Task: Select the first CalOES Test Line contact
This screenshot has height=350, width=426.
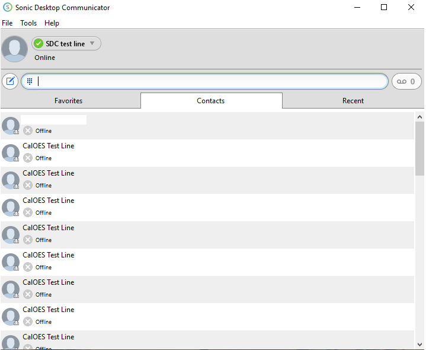Action: point(207,153)
